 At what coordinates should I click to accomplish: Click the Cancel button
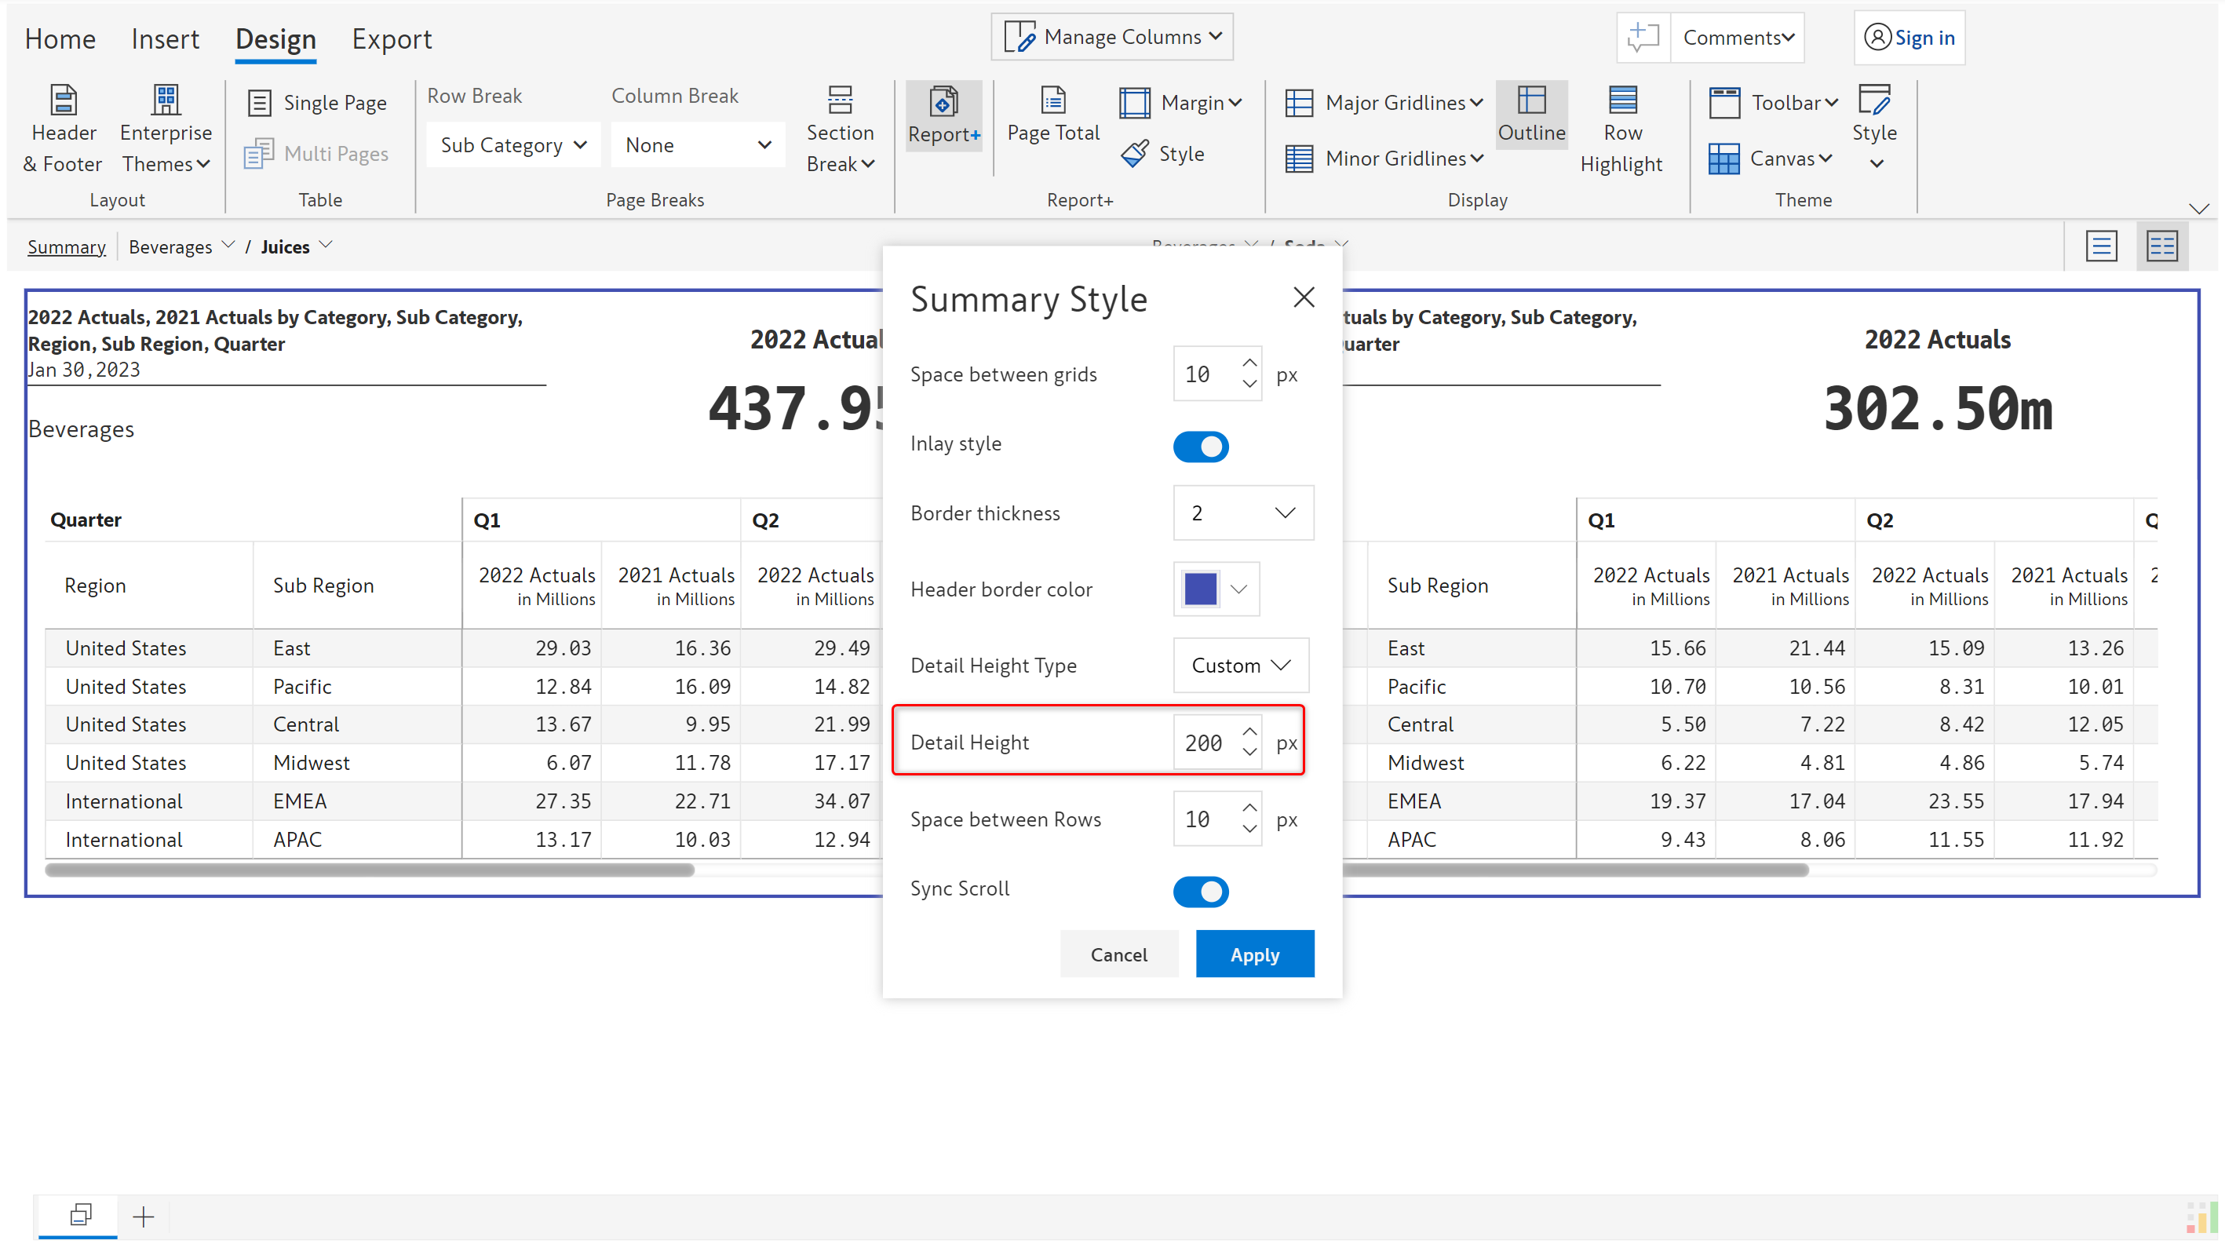[1118, 954]
